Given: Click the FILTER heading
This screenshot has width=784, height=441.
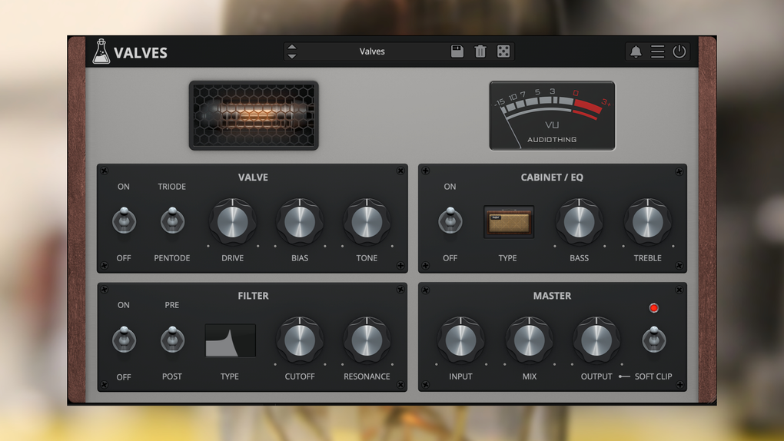Looking at the screenshot, I should (x=253, y=296).
